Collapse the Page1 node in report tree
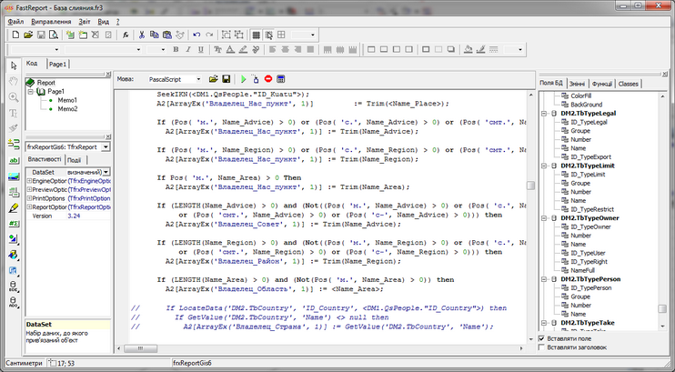The image size is (675, 372). tap(31, 92)
